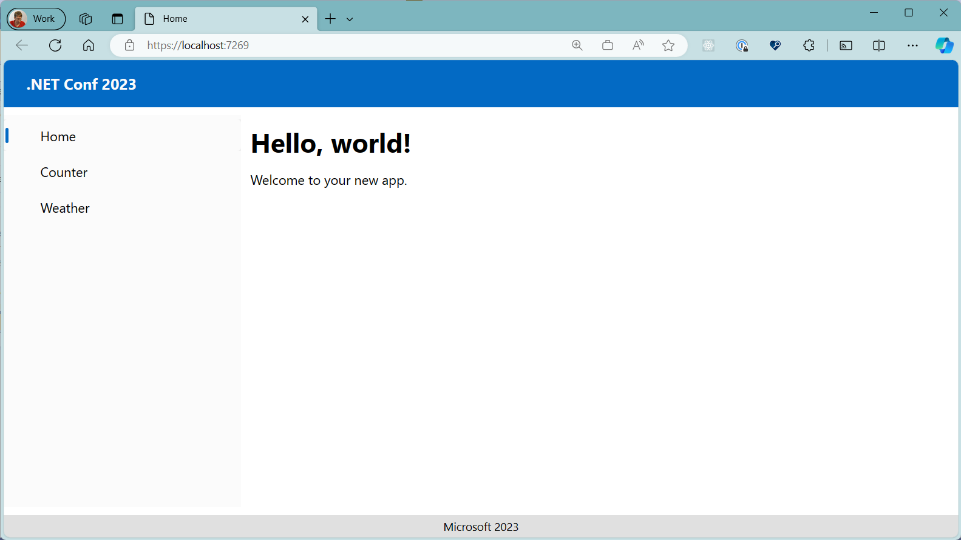This screenshot has height=540, width=961.
Task: Expand the tab search dropdown chevron
Action: (x=350, y=19)
